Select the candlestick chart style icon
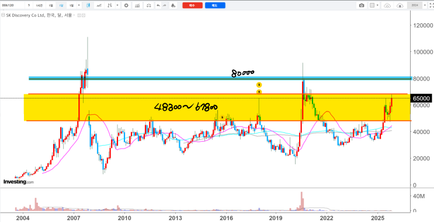The height and width of the screenshot is (222, 434). pyautogui.click(x=88, y=5)
